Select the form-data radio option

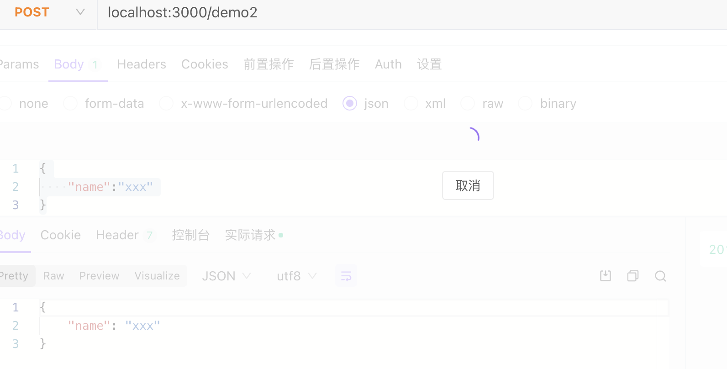click(x=70, y=104)
